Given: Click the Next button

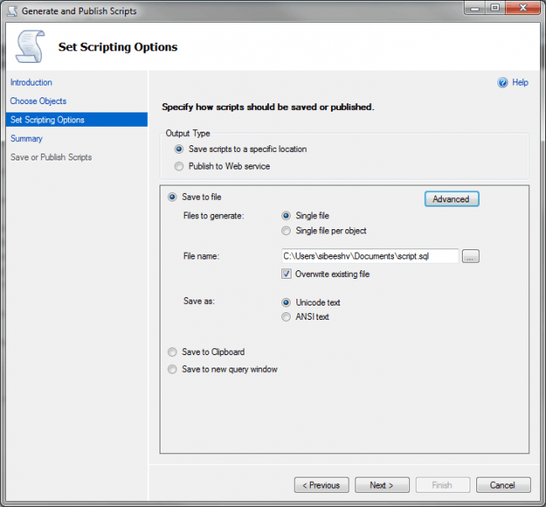Looking at the screenshot, I should tap(382, 485).
